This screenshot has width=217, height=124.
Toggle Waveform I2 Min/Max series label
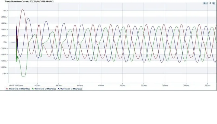tap(44, 89)
